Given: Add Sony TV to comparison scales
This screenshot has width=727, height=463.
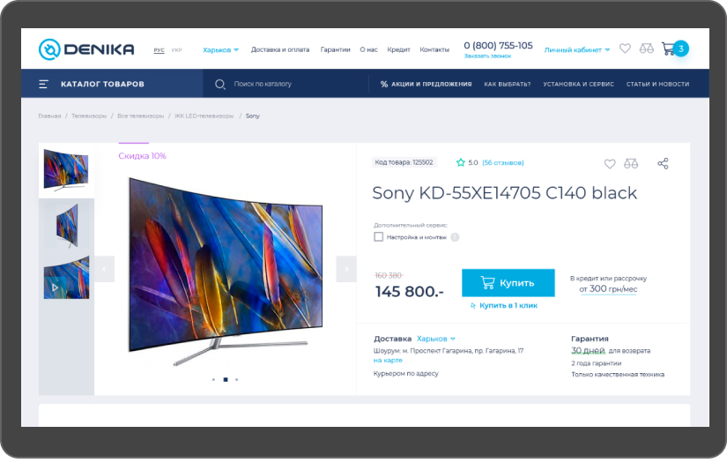Looking at the screenshot, I should (631, 164).
